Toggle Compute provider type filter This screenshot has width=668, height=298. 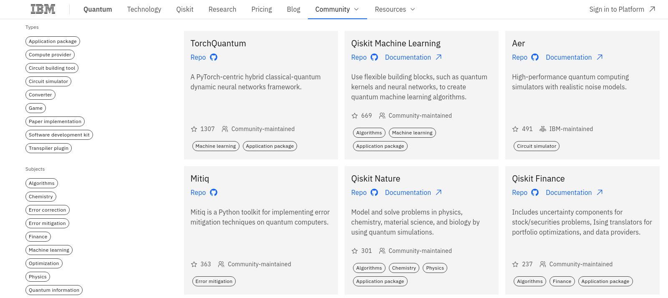tap(50, 55)
